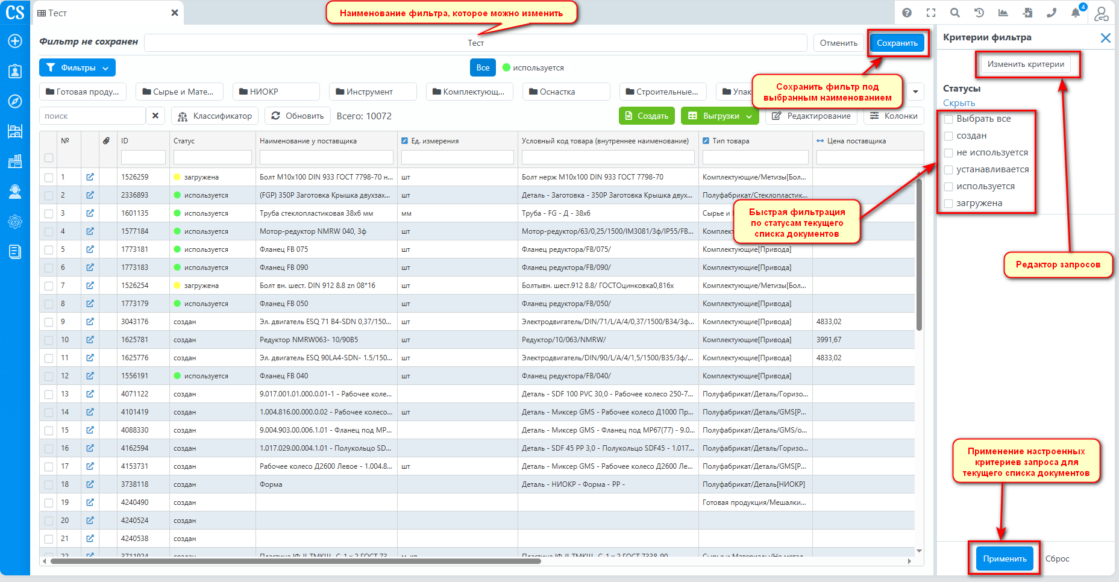The width and height of the screenshot is (1119, 582).
Task: Click the phone call icon
Action: tap(1052, 13)
